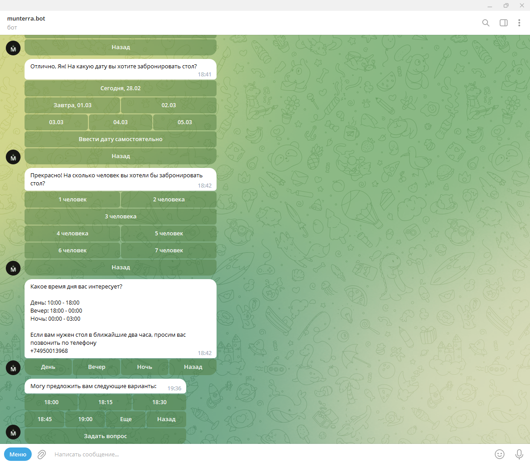Click message Какое время дня вас интересует

[x=120, y=318]
